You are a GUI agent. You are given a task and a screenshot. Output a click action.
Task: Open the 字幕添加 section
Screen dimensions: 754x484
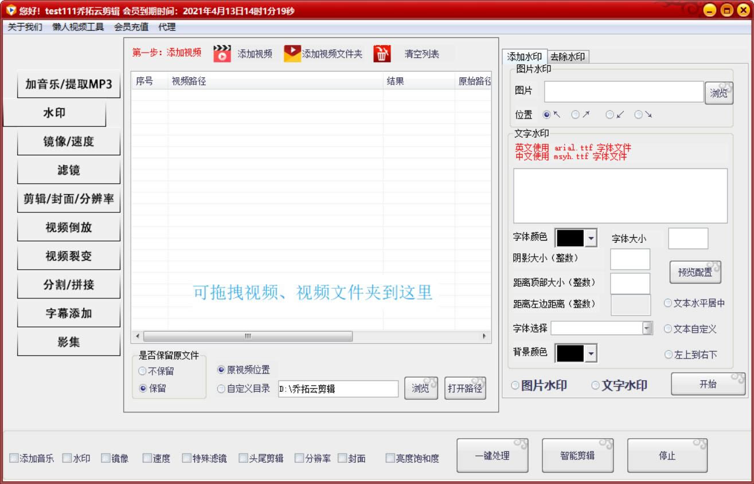click(x=69, y=313)
